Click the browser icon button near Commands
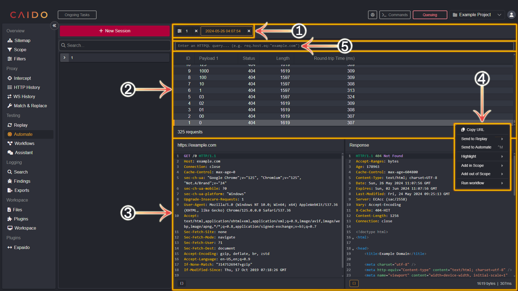 tap(373, 15)
